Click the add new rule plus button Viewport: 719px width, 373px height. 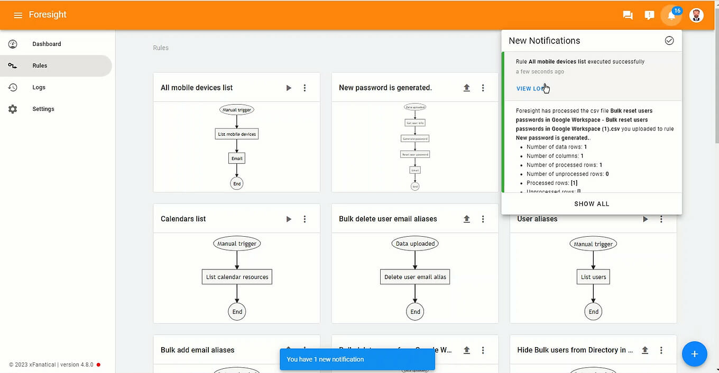[x=695, y=354]
